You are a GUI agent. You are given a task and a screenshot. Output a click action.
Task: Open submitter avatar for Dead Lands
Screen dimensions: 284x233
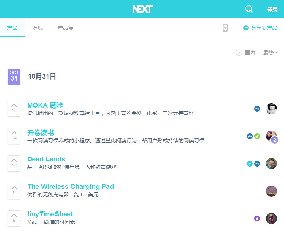coord(271,164)
